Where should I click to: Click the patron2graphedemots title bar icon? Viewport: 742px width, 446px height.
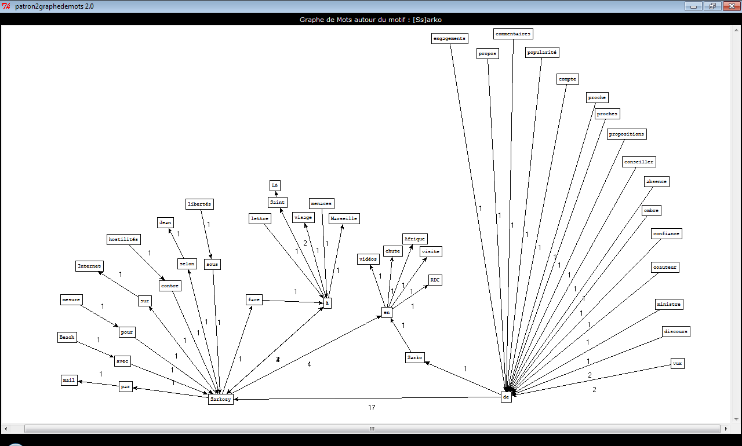pos(6,6)
